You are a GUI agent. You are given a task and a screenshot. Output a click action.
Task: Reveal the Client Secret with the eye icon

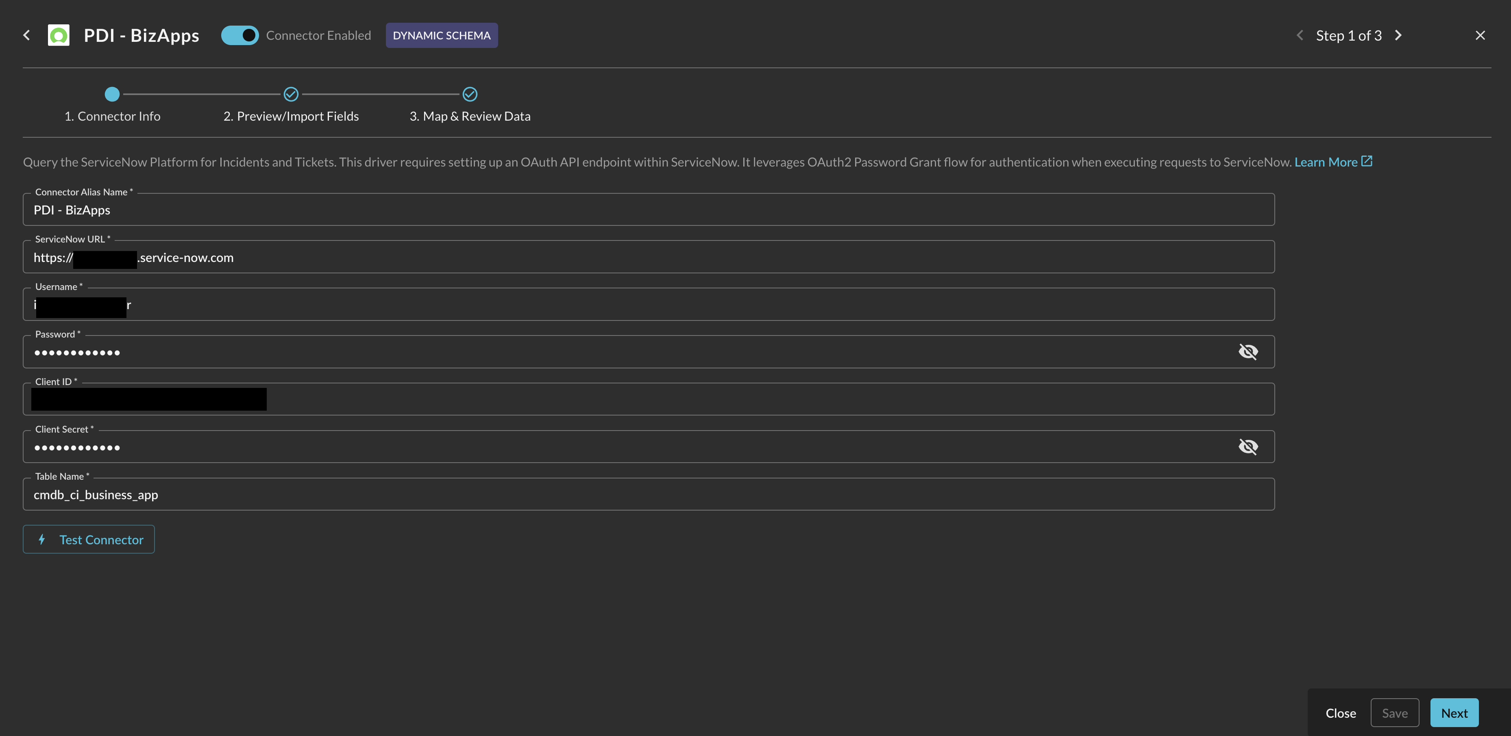coord(1248,446)
